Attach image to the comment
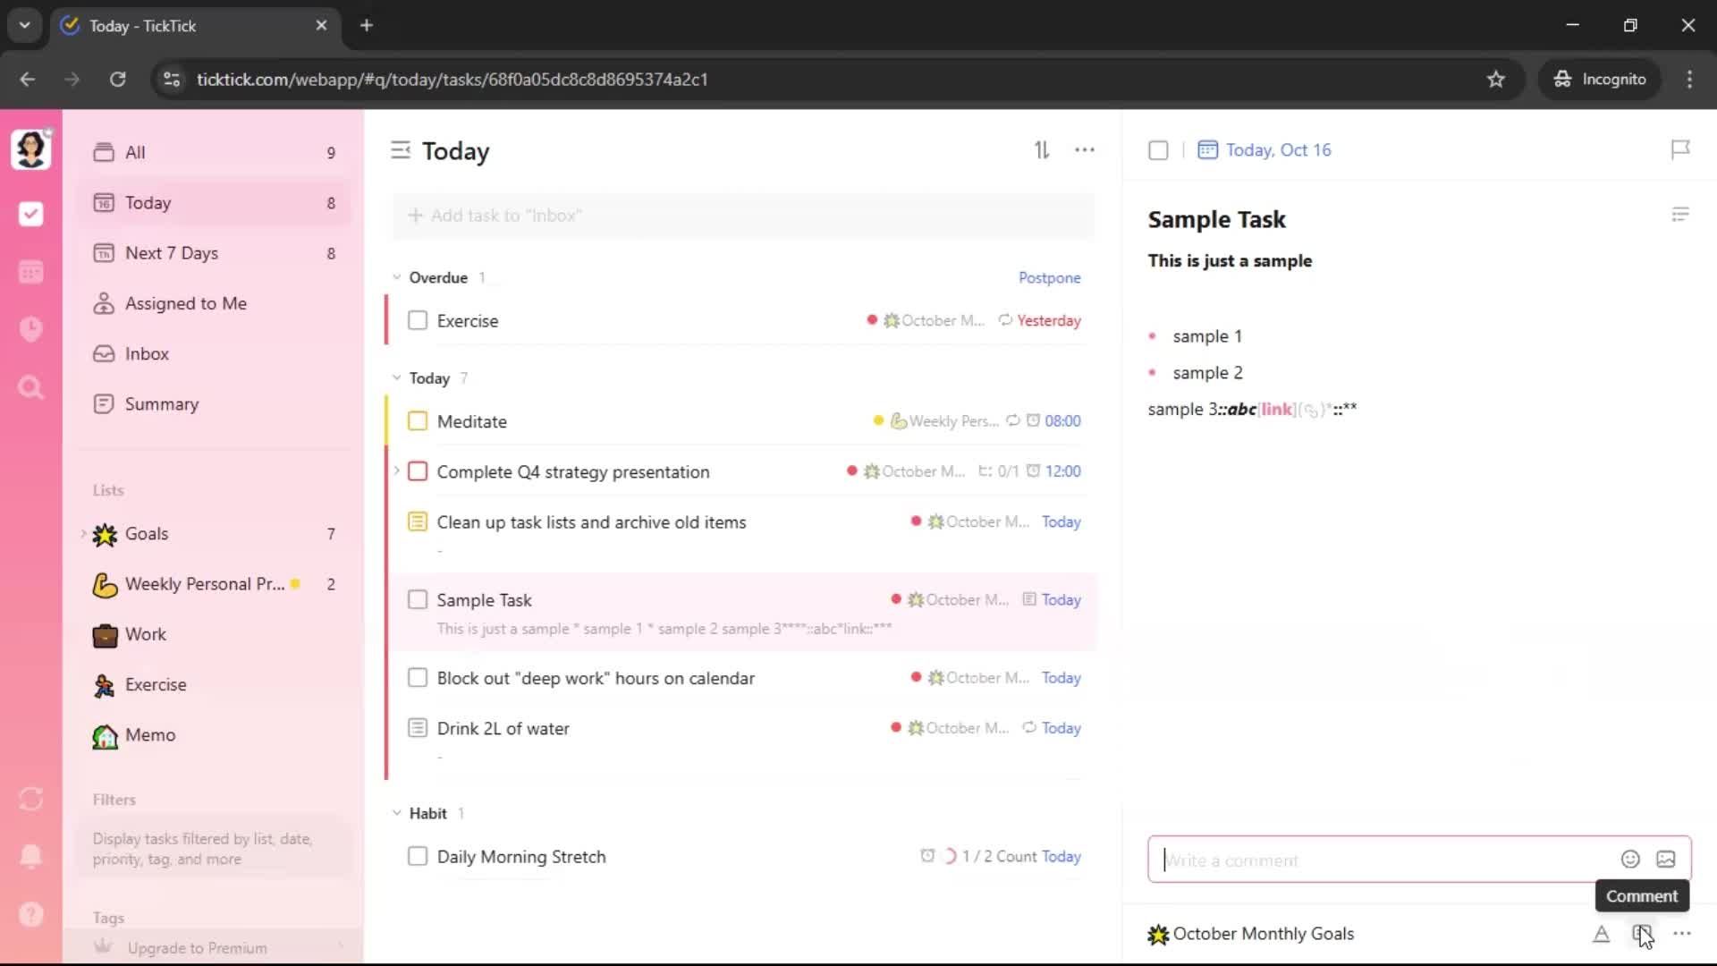The image size is (1717, 966). tap(1665, 860)
